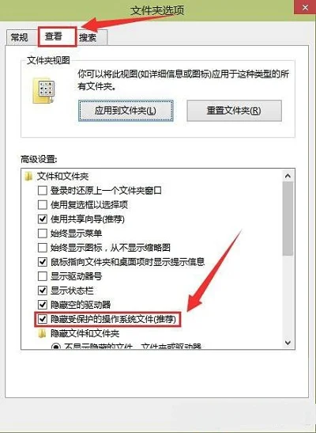This screenshot has width=316, height=433.
Task: Check 使用复选框以选择项 option
Action: (x=42, y=205)
